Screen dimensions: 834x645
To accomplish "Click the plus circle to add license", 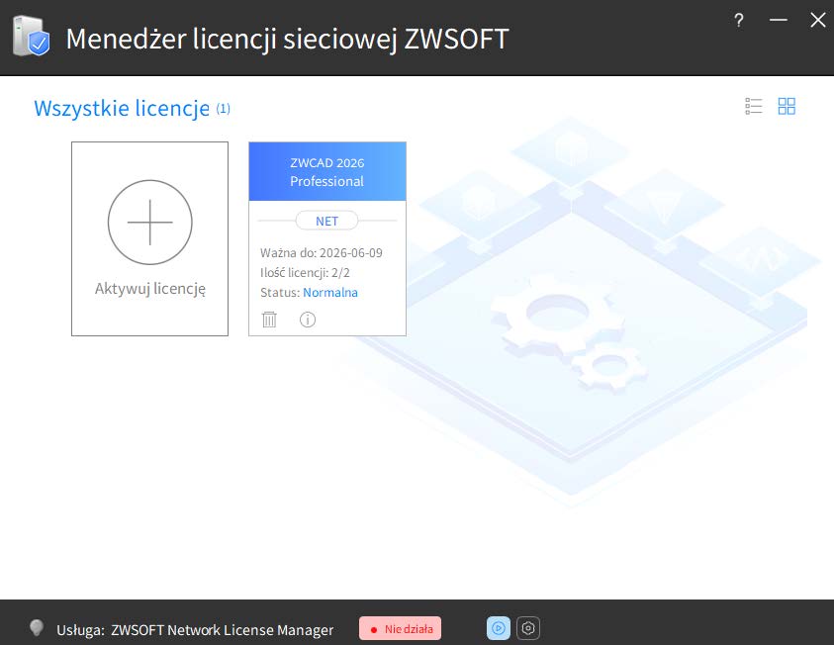I will 150,223.
